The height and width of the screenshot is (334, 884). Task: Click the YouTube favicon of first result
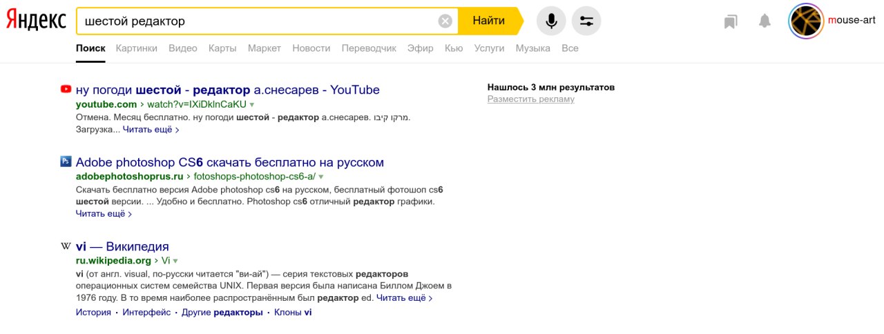pyautogui.click(x=66, y=88)
